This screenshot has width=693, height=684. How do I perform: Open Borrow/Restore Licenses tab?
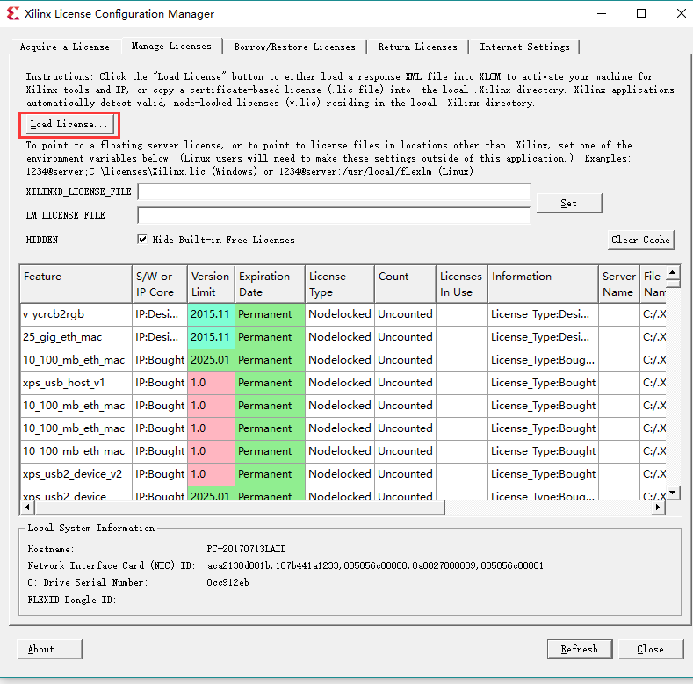[x=294, y=47]
